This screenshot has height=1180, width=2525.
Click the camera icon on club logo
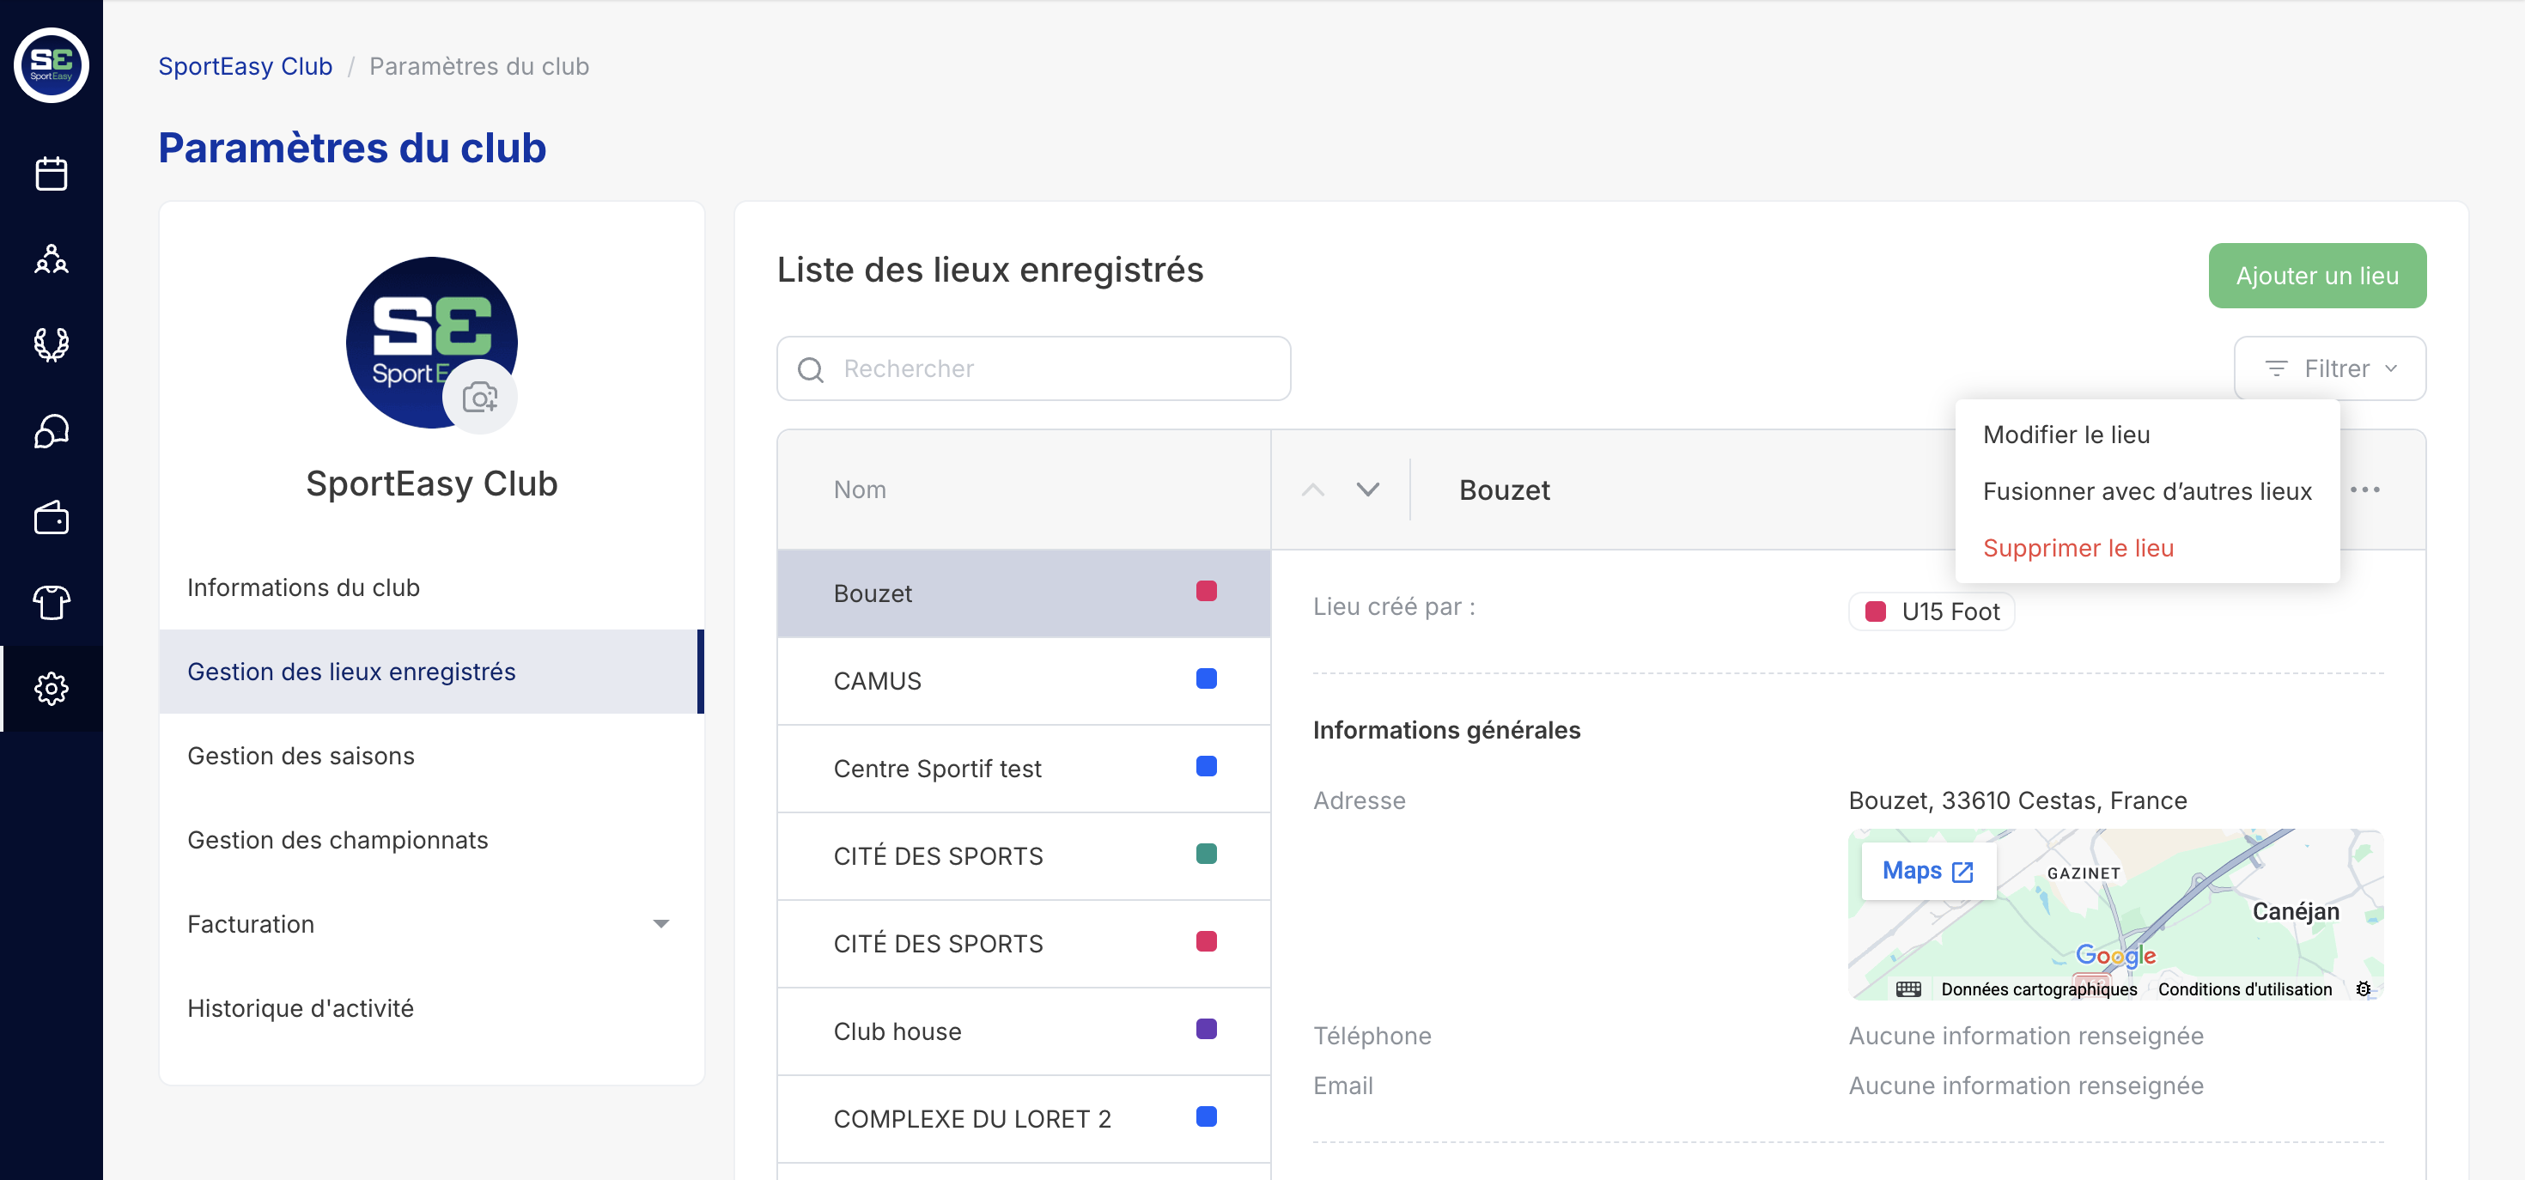pos(479,397)
